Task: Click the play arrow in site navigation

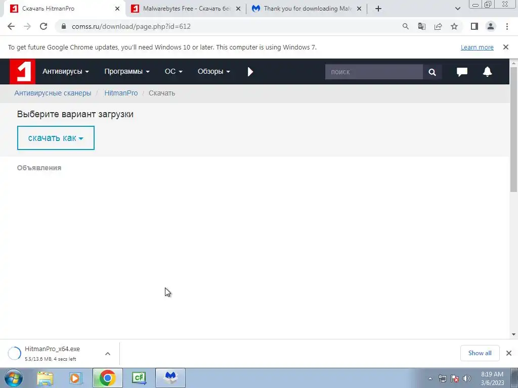Action: (250, 72)
